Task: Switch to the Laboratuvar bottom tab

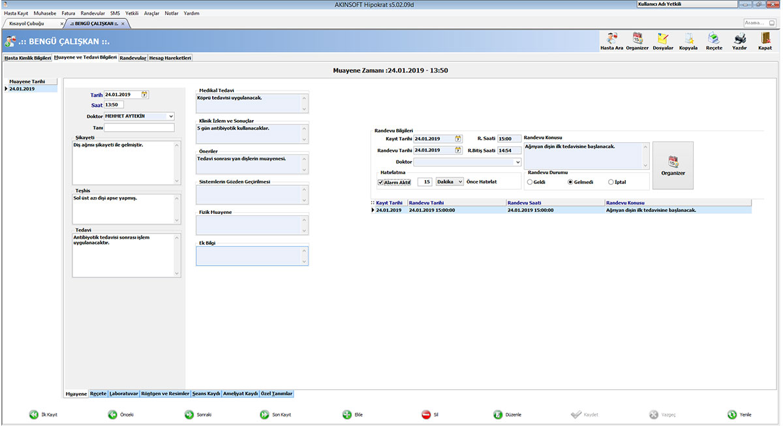Action: click(x=124, y=394)
